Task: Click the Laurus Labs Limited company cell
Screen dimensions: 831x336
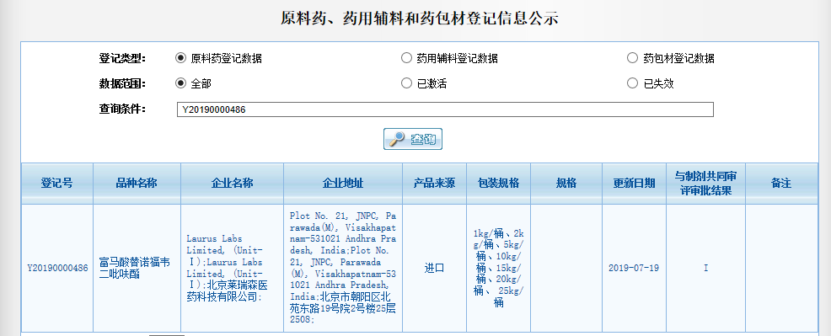Action: [232, 269]
